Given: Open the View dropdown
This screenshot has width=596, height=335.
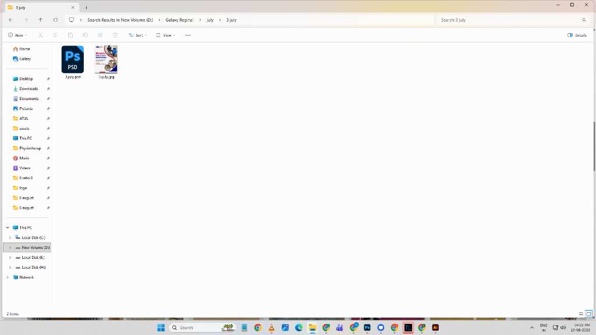Looking at the screenshot, I should [x=166, y=35].
